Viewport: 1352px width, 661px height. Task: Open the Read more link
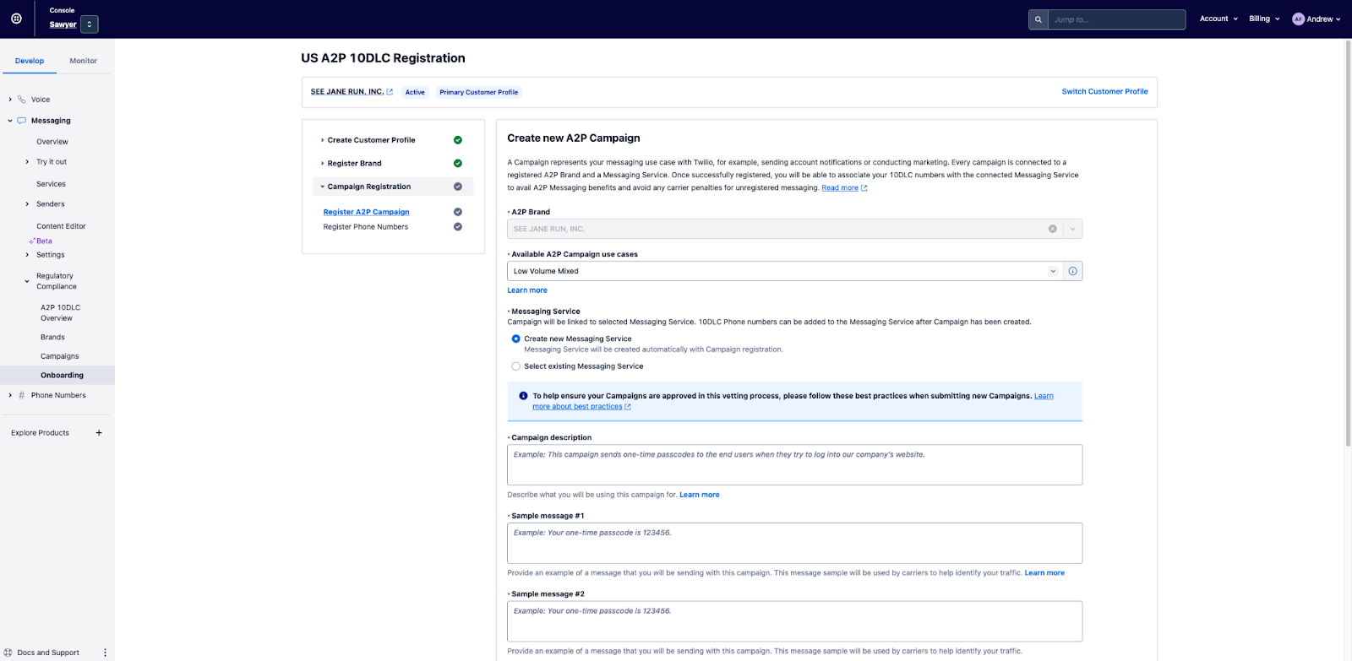(840, 188)
